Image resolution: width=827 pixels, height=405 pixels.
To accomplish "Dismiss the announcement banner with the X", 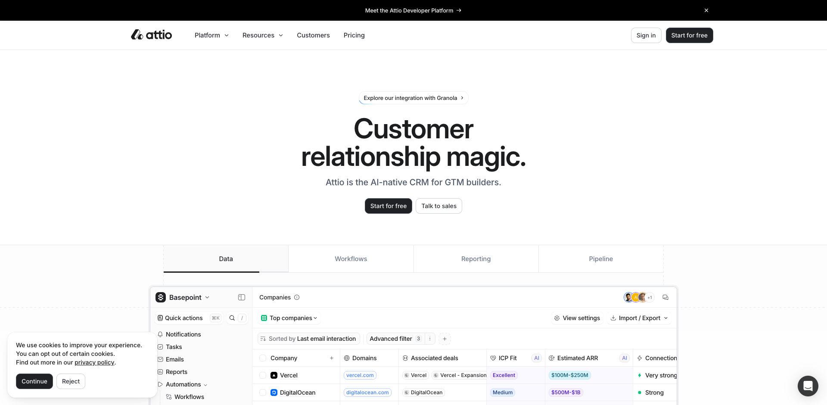I will click(x=706, y=10).
